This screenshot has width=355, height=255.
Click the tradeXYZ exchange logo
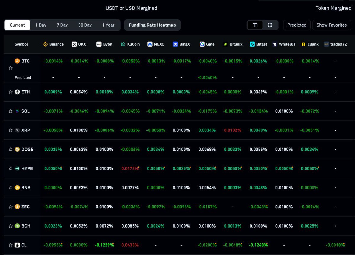click(x=326, y=44)
